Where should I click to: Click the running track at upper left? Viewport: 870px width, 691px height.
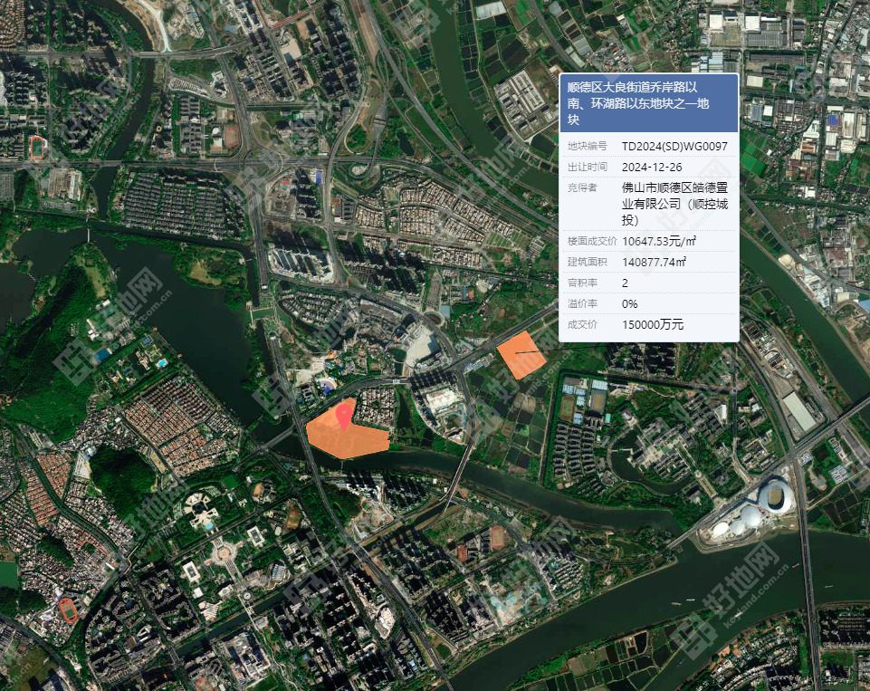click(37, 149)
